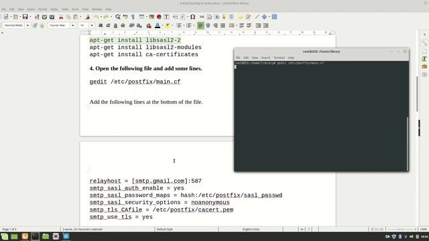Open the Save dropdown arrow
The image size is (429, 241).
click(x=29, y=17)
